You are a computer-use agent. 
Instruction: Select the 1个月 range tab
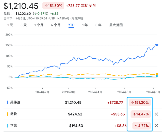click(39, 25)
